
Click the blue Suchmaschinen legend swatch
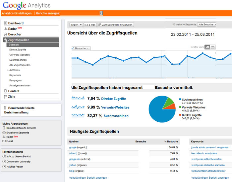click(x=180, y=99)
